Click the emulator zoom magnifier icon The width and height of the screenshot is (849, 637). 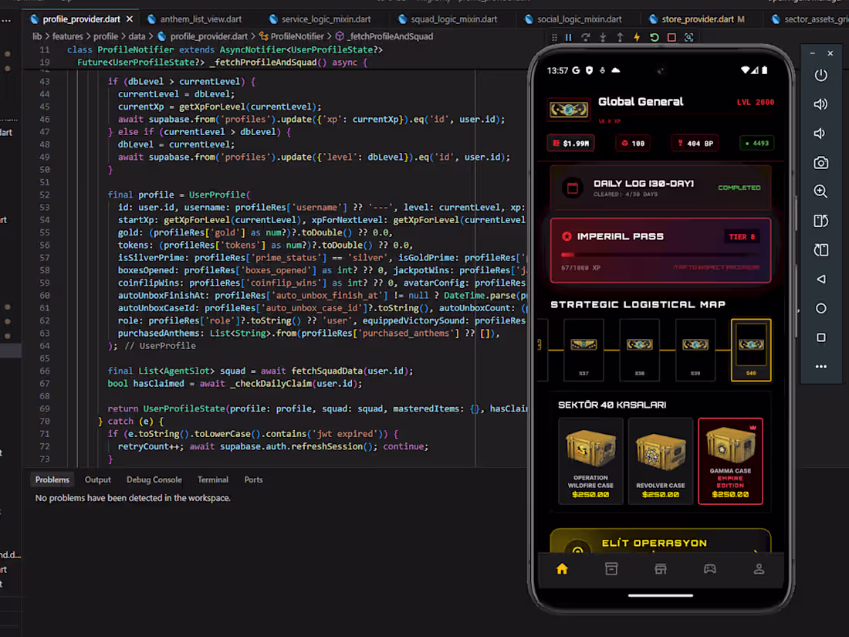click(x=821, y=191)
